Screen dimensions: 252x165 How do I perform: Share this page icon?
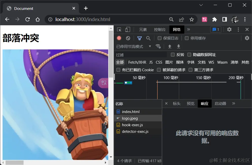(x=182, y=20)
